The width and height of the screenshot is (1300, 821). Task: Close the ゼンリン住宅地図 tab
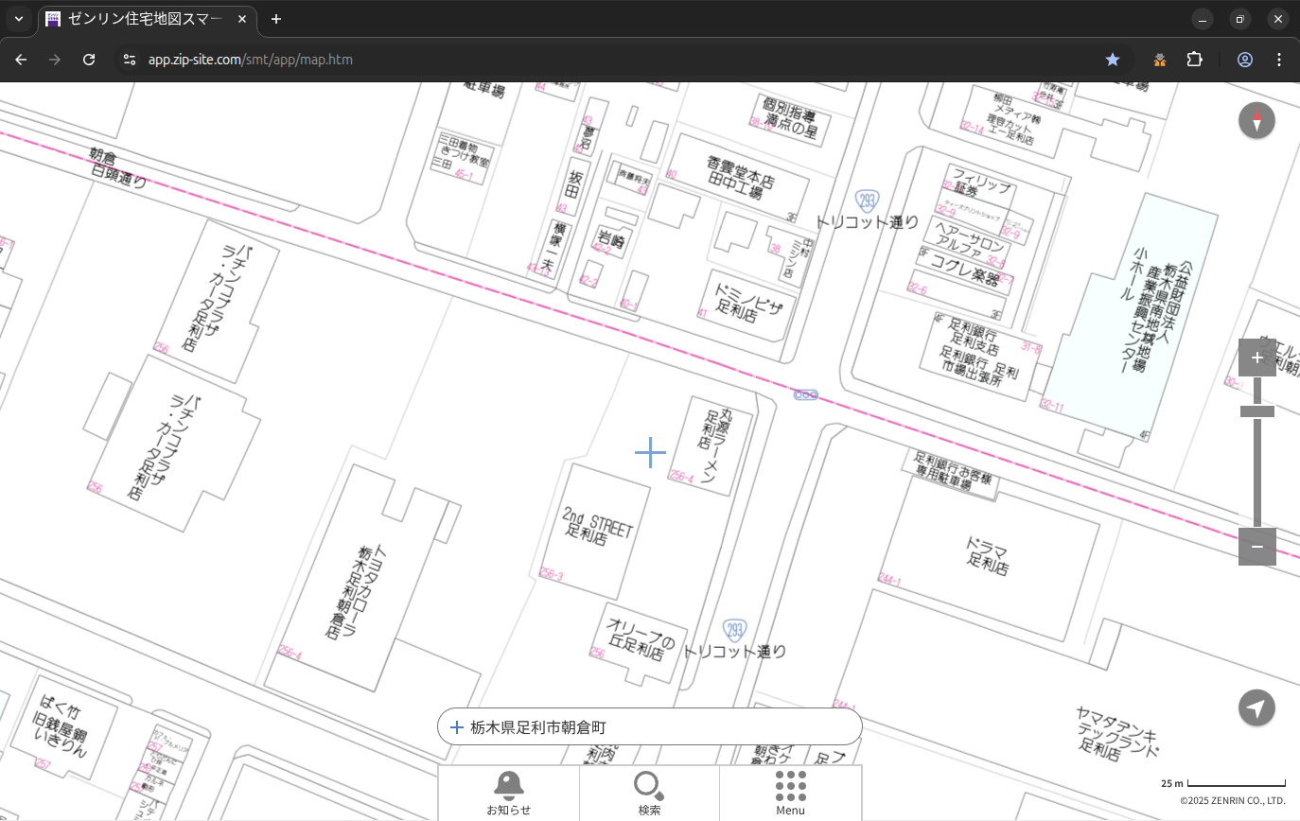243,19
